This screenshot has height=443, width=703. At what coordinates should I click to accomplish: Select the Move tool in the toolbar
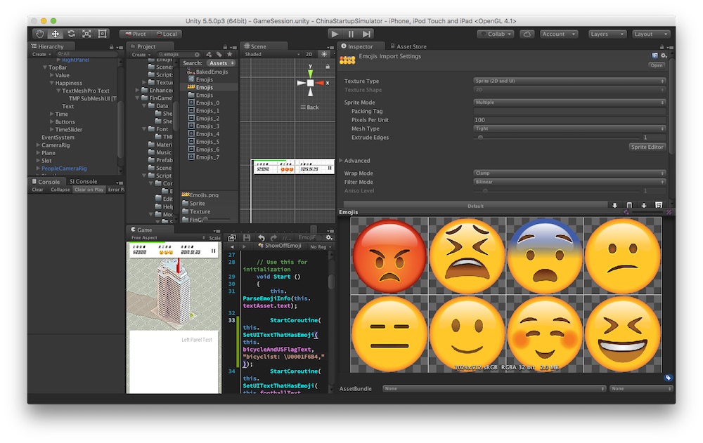[x=56, y=34]
